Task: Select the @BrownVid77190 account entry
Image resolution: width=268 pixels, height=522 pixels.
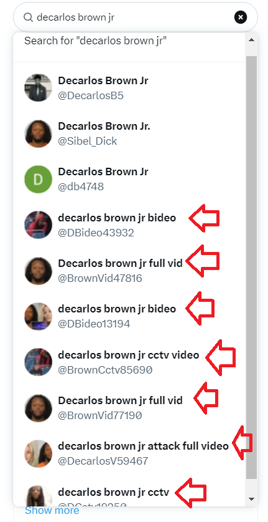Action: click(x=129, y=407)
